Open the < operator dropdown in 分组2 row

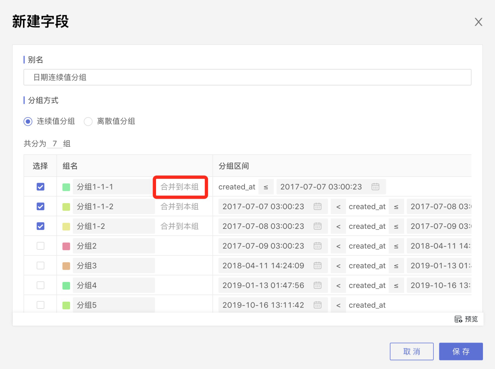[x=338, y=246]
